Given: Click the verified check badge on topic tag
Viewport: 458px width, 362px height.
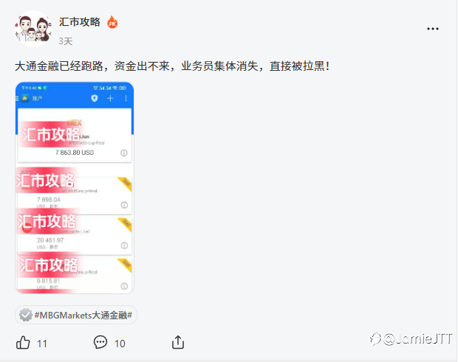Looking at the screenshot, I should pos(25,315).
